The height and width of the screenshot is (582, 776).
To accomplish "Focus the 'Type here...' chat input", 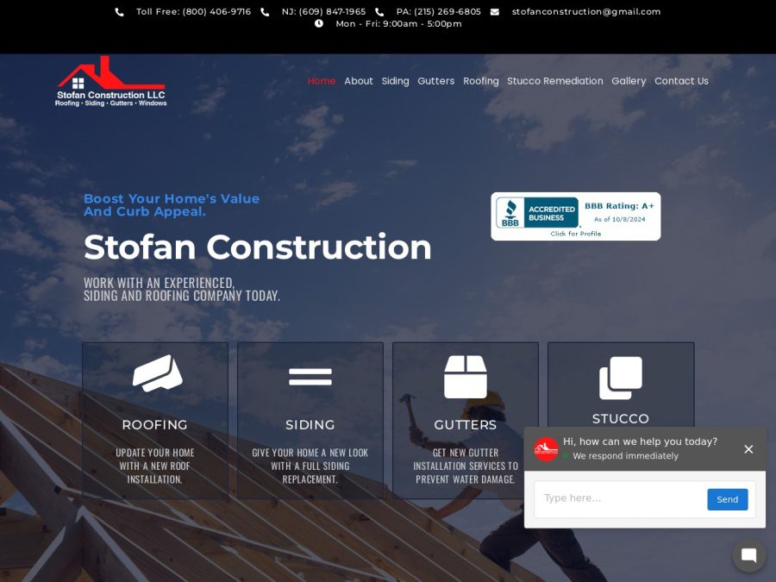I will pos(621,498).
